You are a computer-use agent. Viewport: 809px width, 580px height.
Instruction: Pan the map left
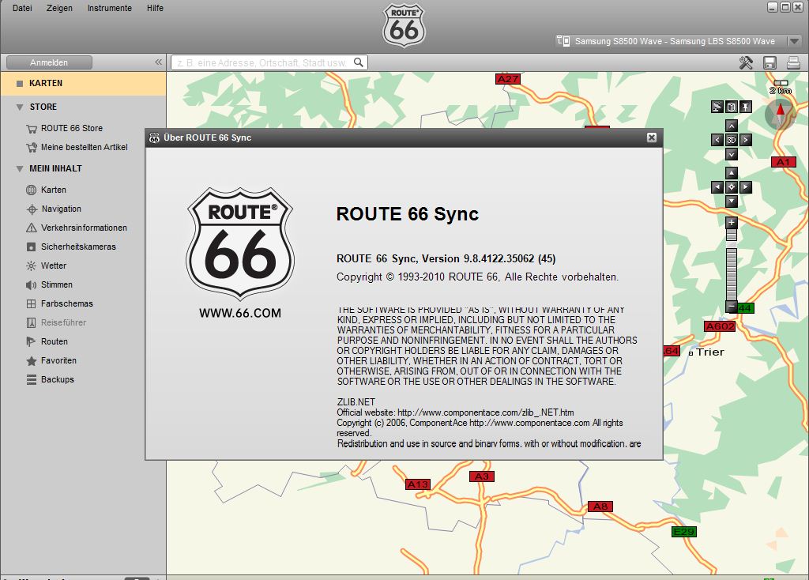click(717, 187)
